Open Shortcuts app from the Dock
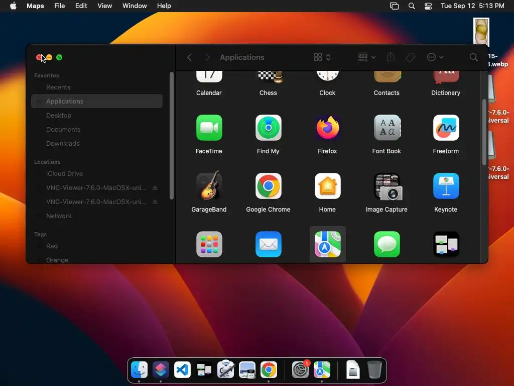514x386 pixels. pos(161,369)
